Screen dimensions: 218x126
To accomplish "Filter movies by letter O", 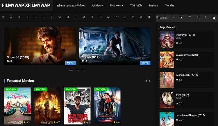I will point(125,17).
